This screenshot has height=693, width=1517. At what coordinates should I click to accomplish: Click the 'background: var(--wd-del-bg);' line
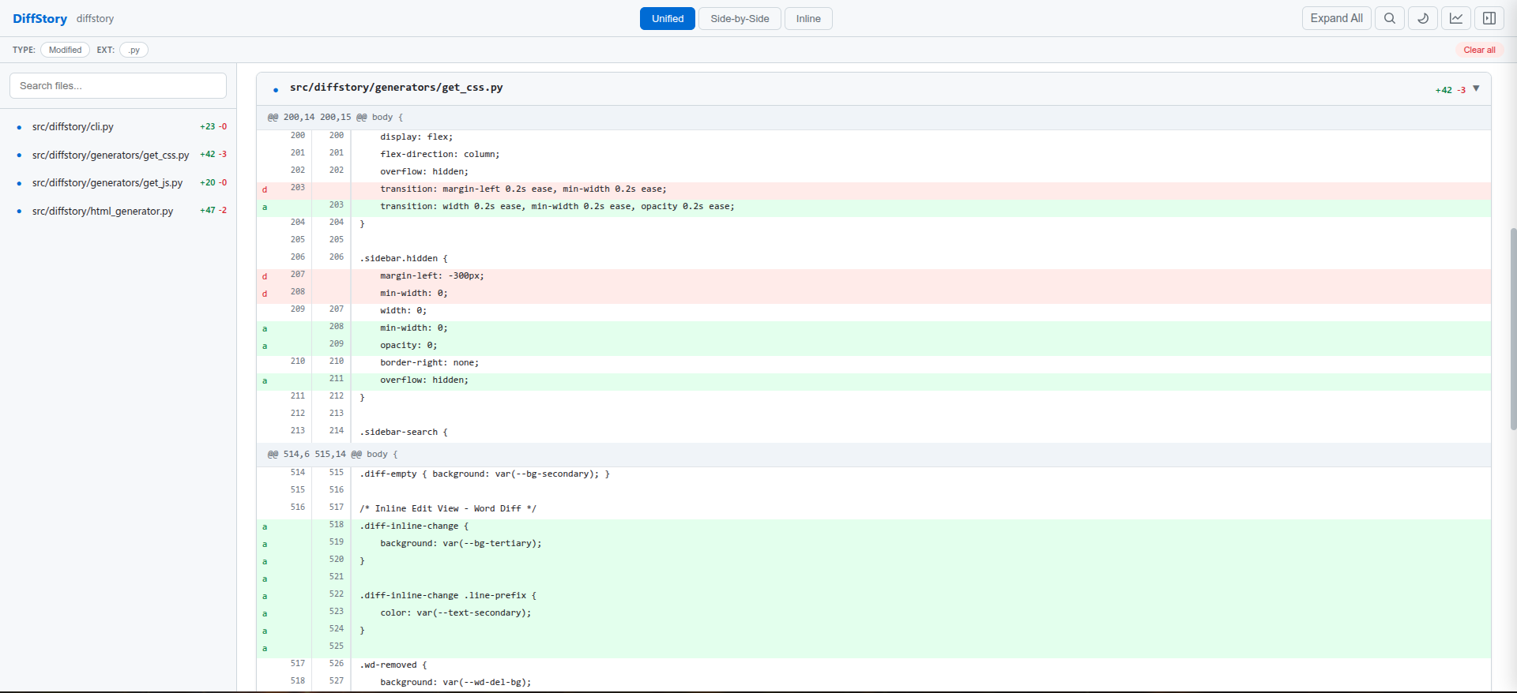874,683
